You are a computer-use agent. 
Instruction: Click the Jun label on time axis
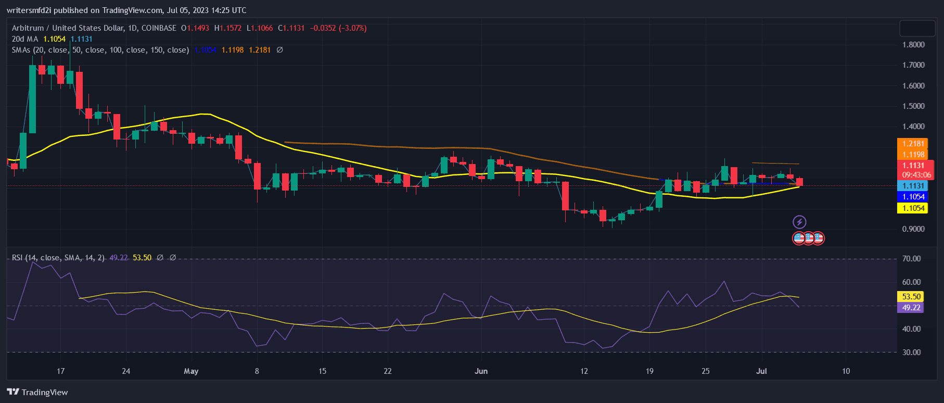point(481,371)
